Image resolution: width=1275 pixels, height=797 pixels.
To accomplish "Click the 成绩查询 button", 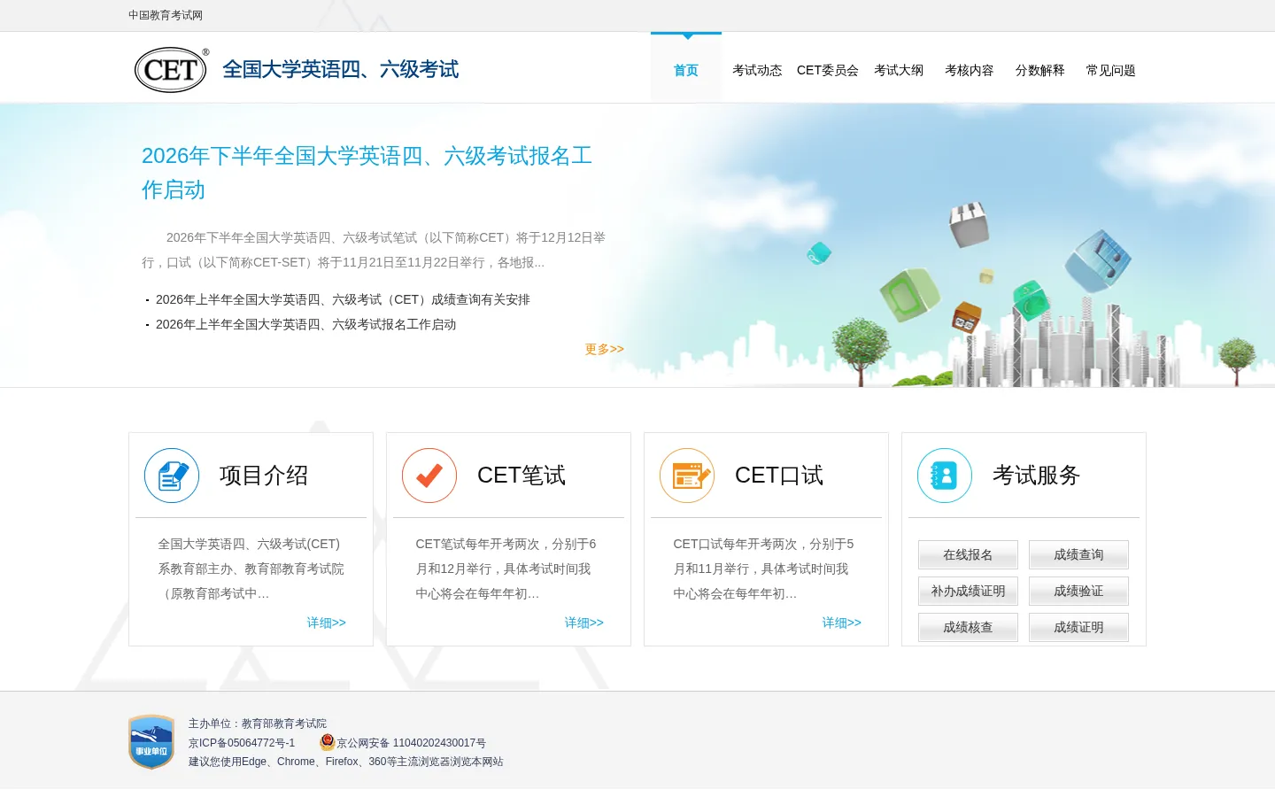I will tap(1078, 554).
